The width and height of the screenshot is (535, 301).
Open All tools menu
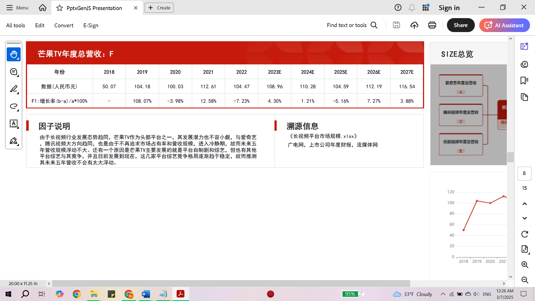(16, 25)
